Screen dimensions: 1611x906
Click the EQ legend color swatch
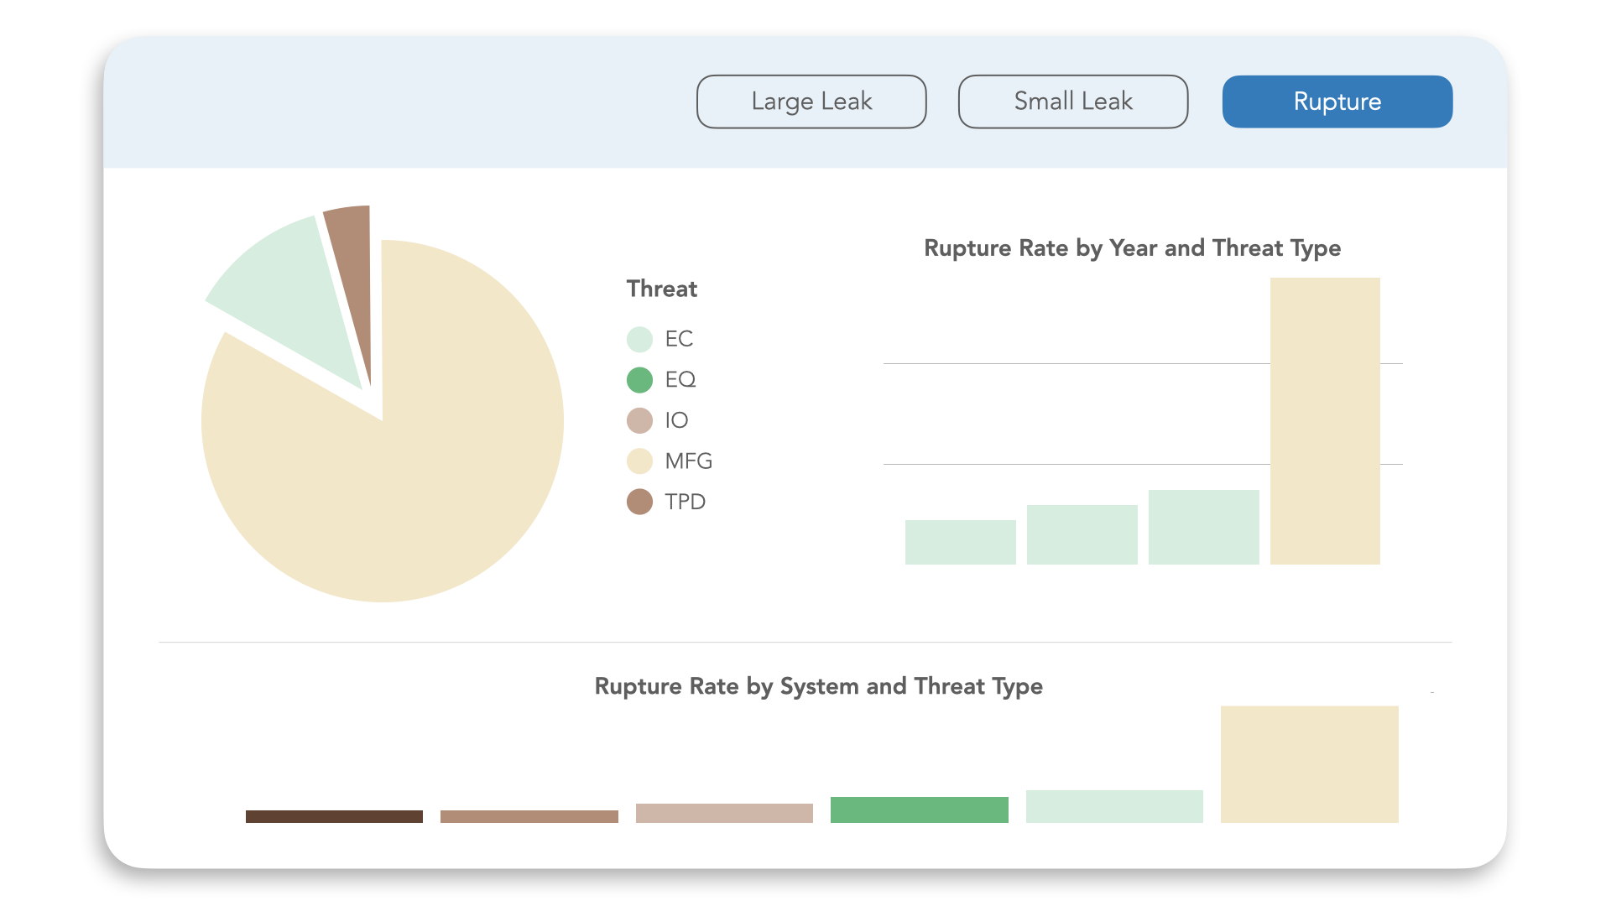tap(639, 379)
